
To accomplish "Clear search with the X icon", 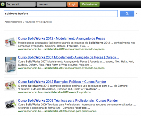I will point(137,13).
